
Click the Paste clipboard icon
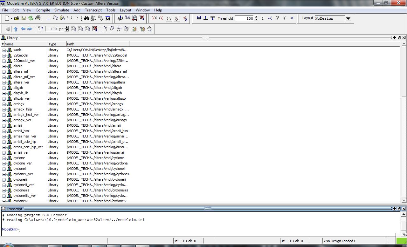click(62, 18)
